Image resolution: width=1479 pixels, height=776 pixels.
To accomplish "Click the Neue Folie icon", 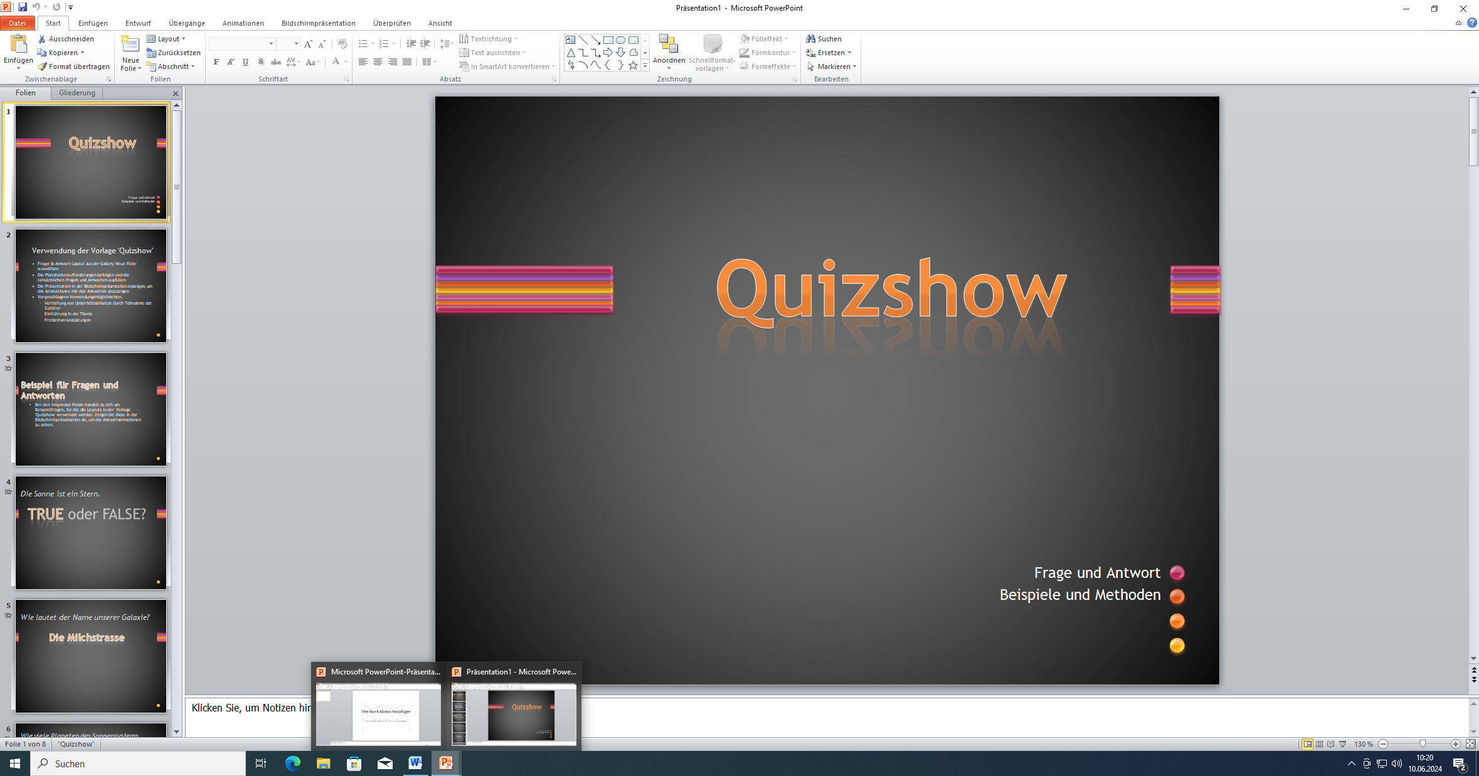I will coord(130,45).
